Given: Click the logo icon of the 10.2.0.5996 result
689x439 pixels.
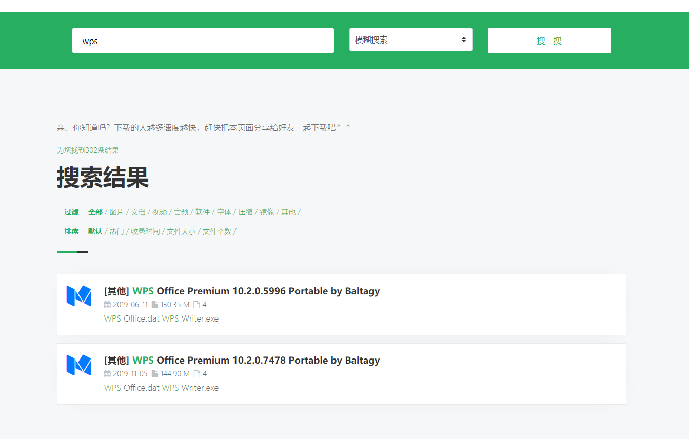Looking at the screenshot, I should [x=78, y=296].
